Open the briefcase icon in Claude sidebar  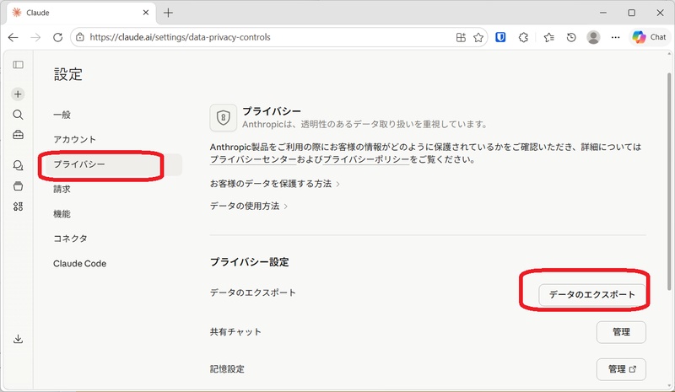coord(18,135)
